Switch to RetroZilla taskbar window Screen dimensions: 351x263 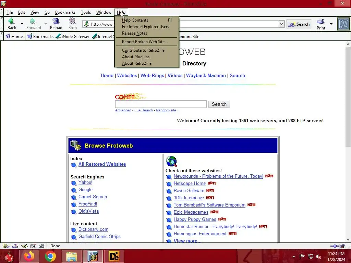click(x=93, y=256)
